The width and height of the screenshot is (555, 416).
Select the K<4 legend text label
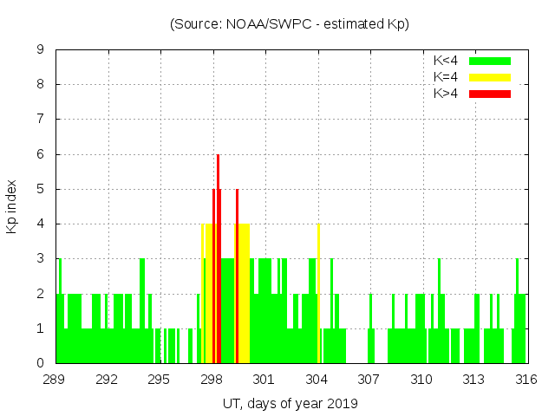(x=446, y=61)
